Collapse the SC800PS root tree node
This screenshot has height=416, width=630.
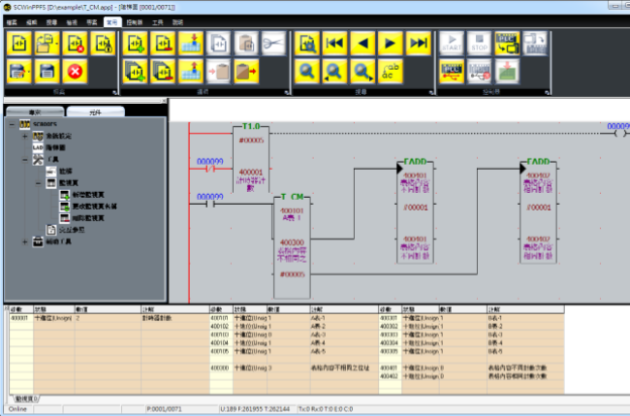(x=11, y=124)
